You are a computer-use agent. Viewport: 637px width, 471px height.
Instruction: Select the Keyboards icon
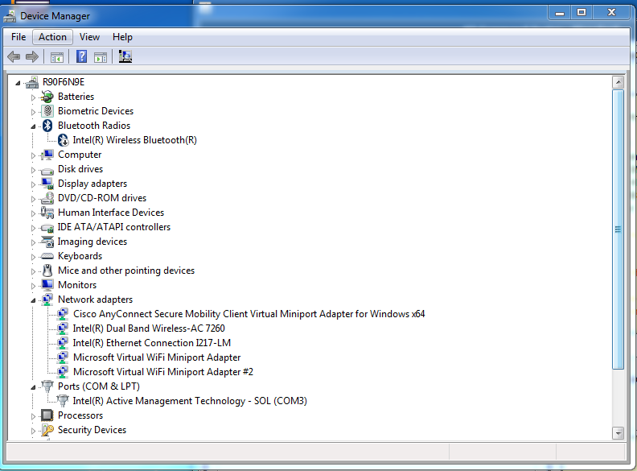(47, 256)
